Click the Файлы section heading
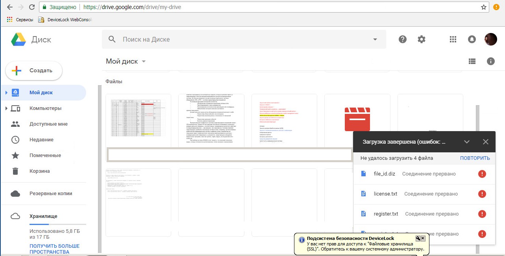Screen dimensions: 505x256 [114, 82]
